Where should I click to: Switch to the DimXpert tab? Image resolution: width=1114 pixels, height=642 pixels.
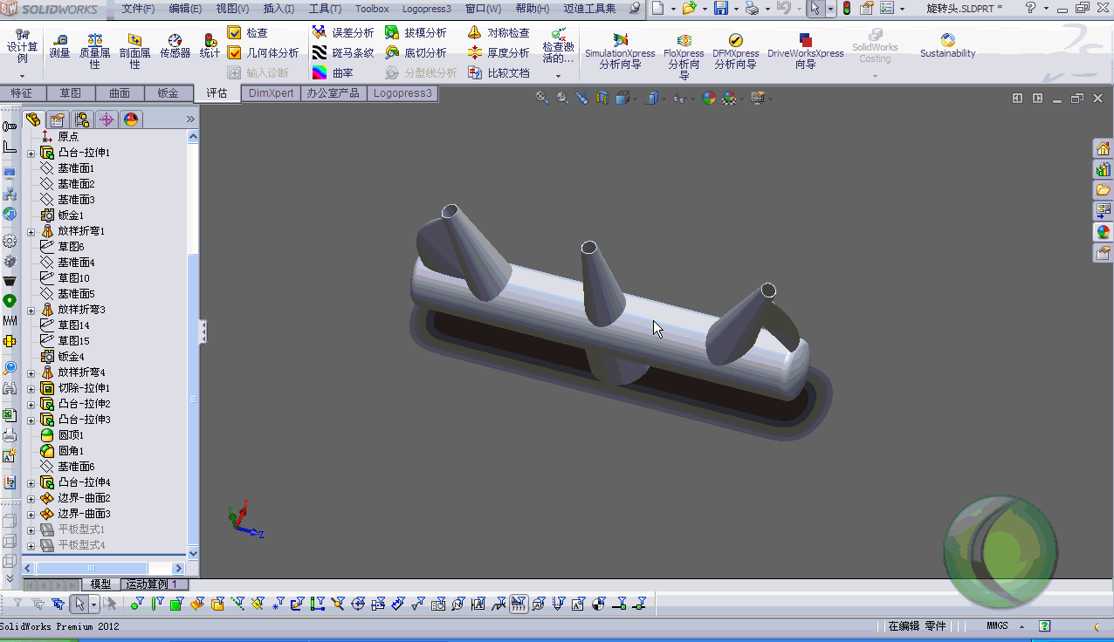[271, 93]
